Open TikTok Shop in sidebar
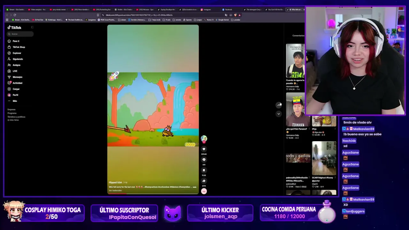 (x=16, y=47)
